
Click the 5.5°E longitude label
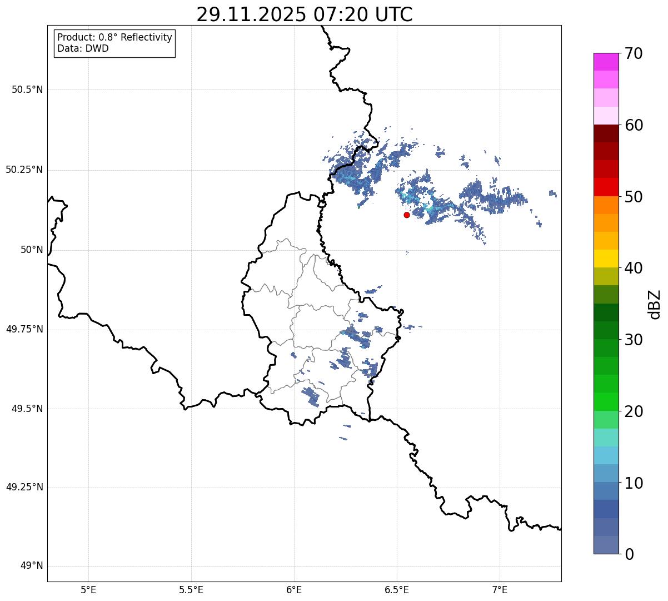tap(191, 589)
